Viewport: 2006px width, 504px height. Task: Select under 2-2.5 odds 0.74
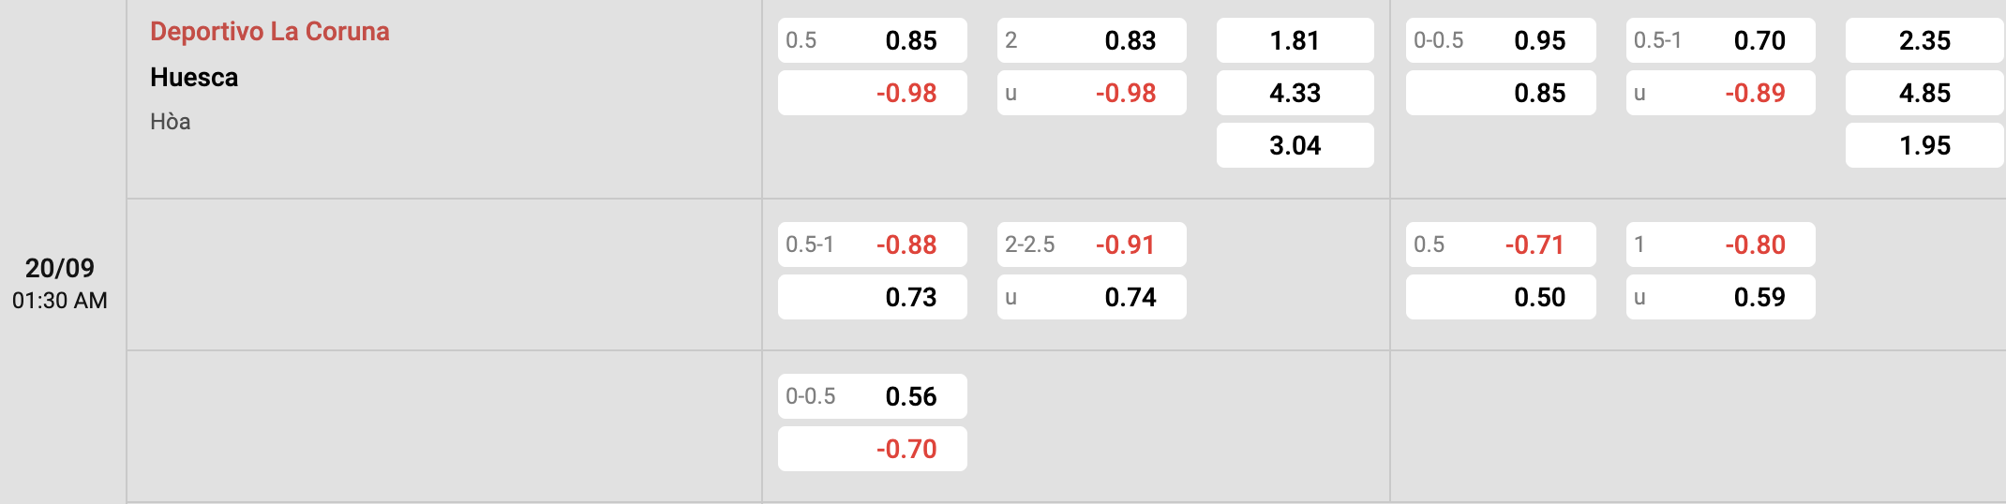[1092, 297]
